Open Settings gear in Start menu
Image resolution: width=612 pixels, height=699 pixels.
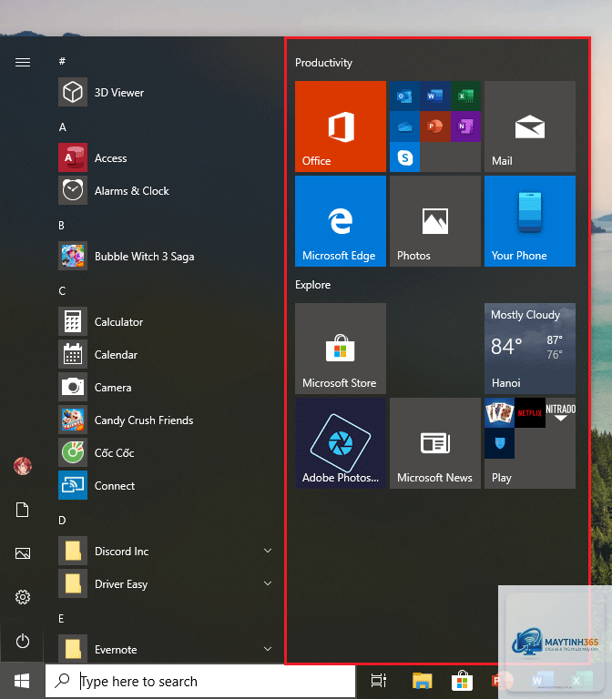(23, 597)
